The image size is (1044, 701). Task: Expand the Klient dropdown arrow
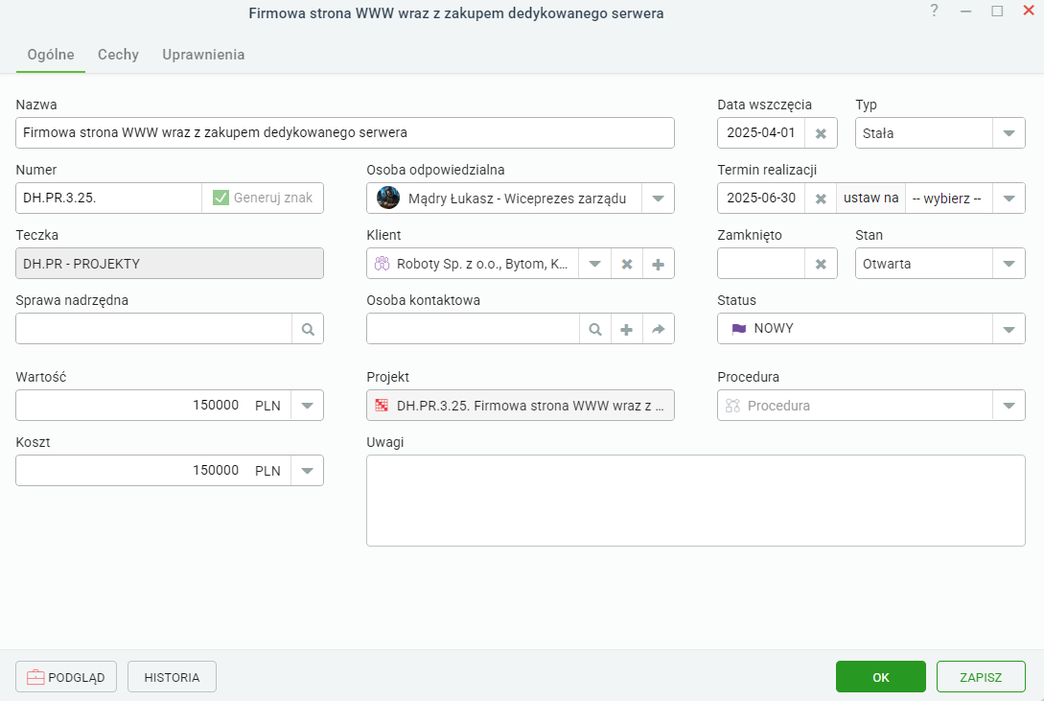click(x=594, y=264)
